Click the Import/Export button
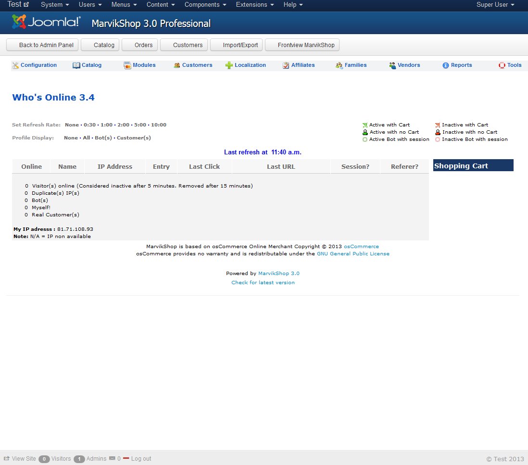 click(x=237, y=45)
